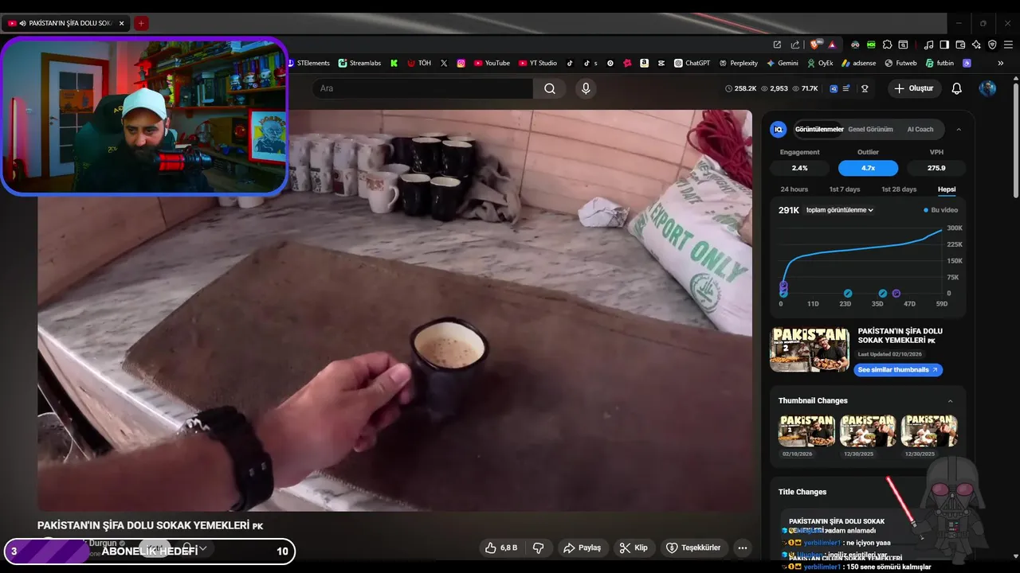
Task: Switch to the Görüntülenmeler tab
Action: click(x=819, y=129)
